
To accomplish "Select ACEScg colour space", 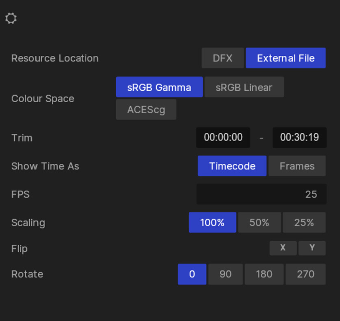I will click(x=146, y=110).
